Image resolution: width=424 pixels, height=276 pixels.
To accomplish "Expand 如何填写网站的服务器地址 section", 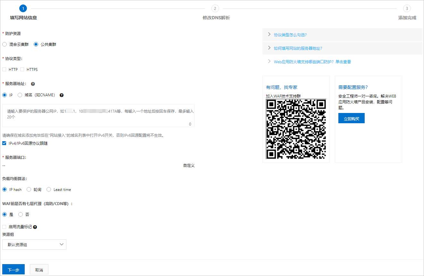I will 343,48.
